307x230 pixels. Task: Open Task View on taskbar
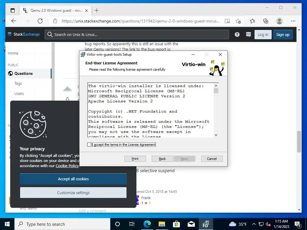(x=132, y=224)
